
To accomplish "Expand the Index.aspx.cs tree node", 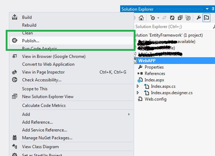I will click(138, 86).
